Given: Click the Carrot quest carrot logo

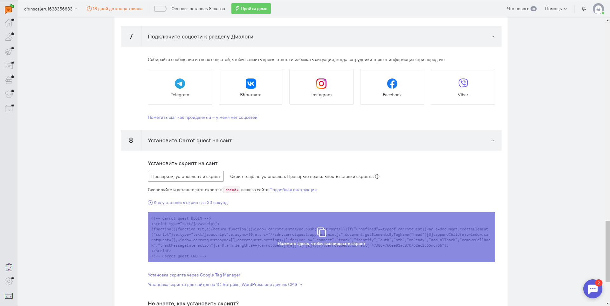Looking at the screenshot, I should [x=9, y=9].
